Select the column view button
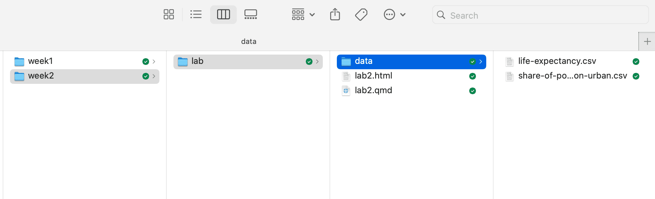 coord(223,14)
